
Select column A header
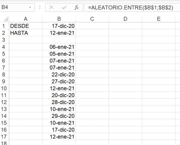click(x=25, y=19)
